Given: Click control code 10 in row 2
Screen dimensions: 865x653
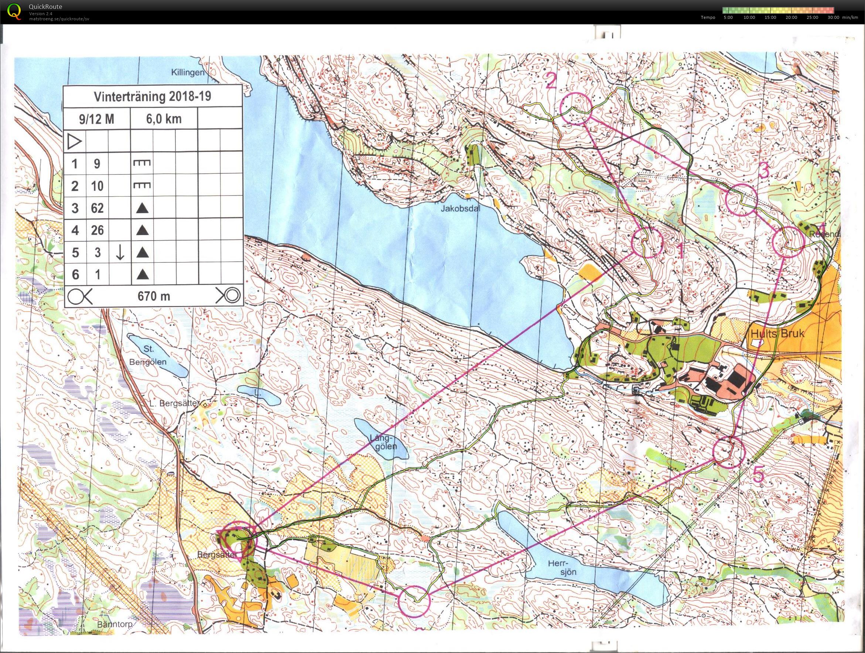Looking at the screenshot, I should 97,186.
